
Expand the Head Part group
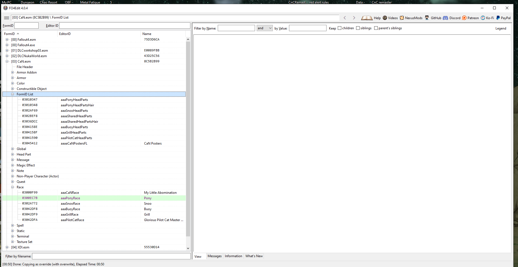coord(12,154)
